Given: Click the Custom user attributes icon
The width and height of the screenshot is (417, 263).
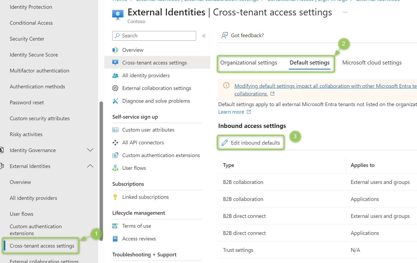Looking at the screenshot, I should [x=115, y=130].
